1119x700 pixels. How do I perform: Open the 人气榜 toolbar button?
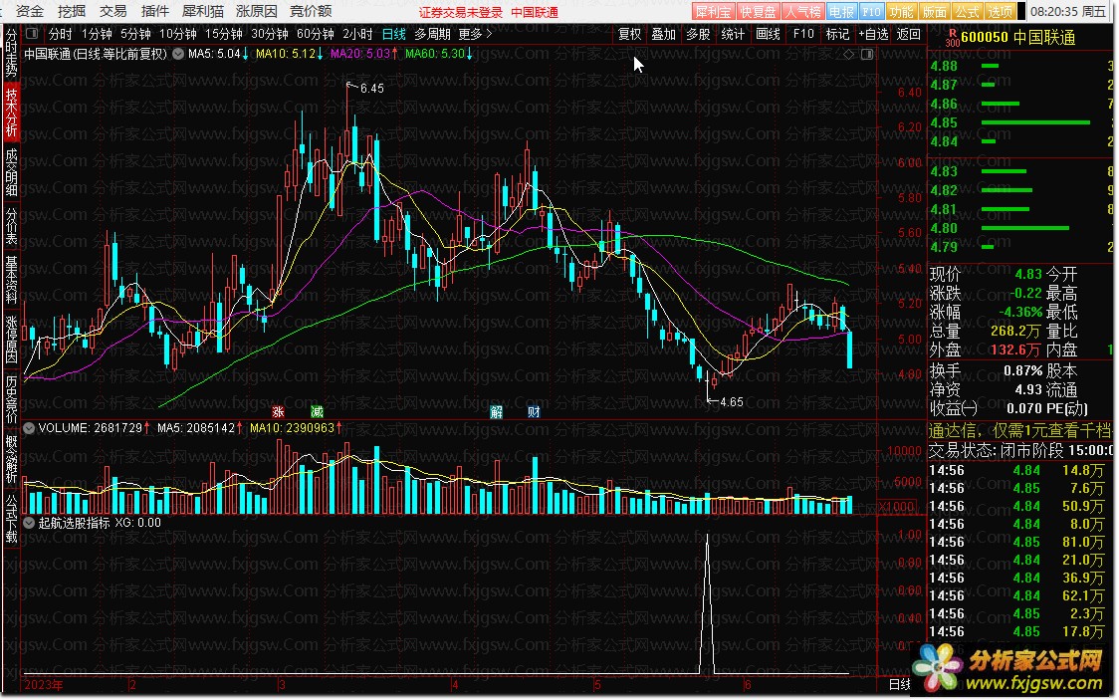point(802,11)
